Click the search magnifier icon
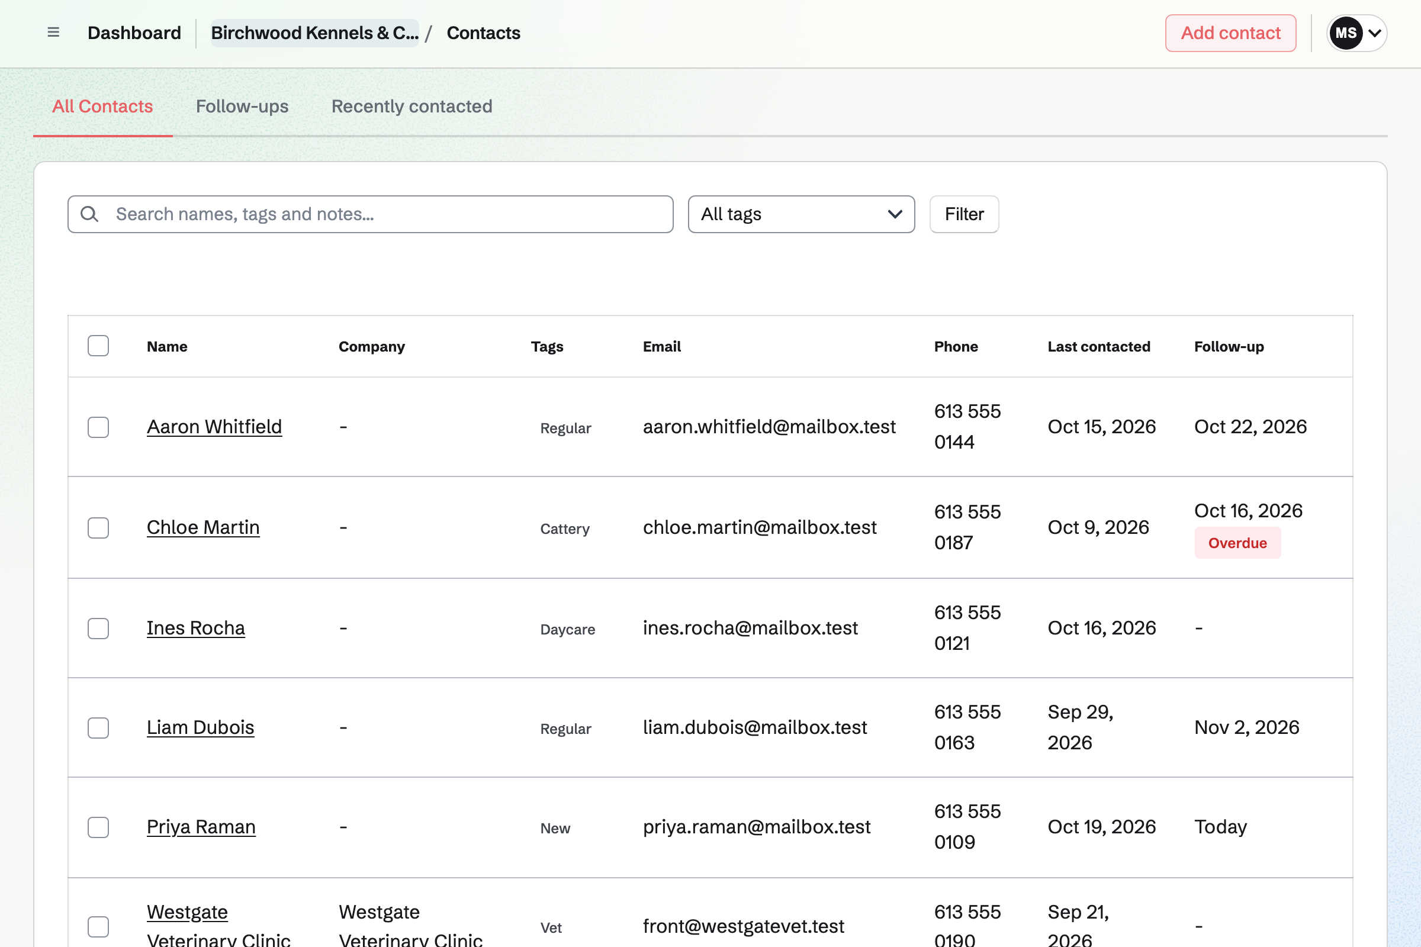1421x947 pixels. [89, 214]
